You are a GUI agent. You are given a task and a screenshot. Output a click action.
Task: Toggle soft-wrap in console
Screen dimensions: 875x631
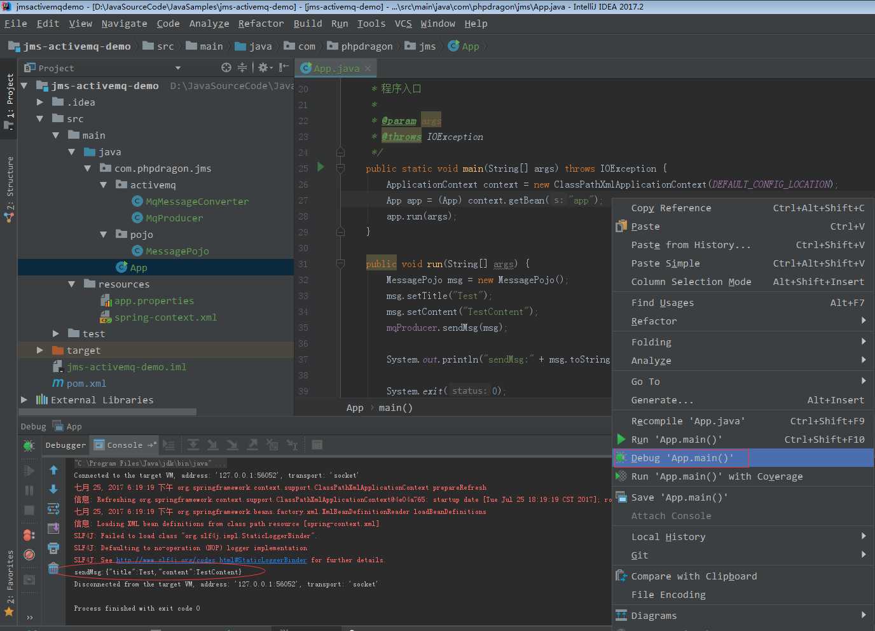(53, 509)
